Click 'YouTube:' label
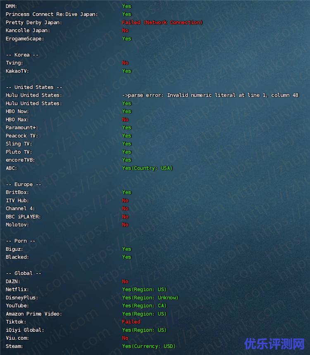The image size is (310, 355). [x=17, y=305]
